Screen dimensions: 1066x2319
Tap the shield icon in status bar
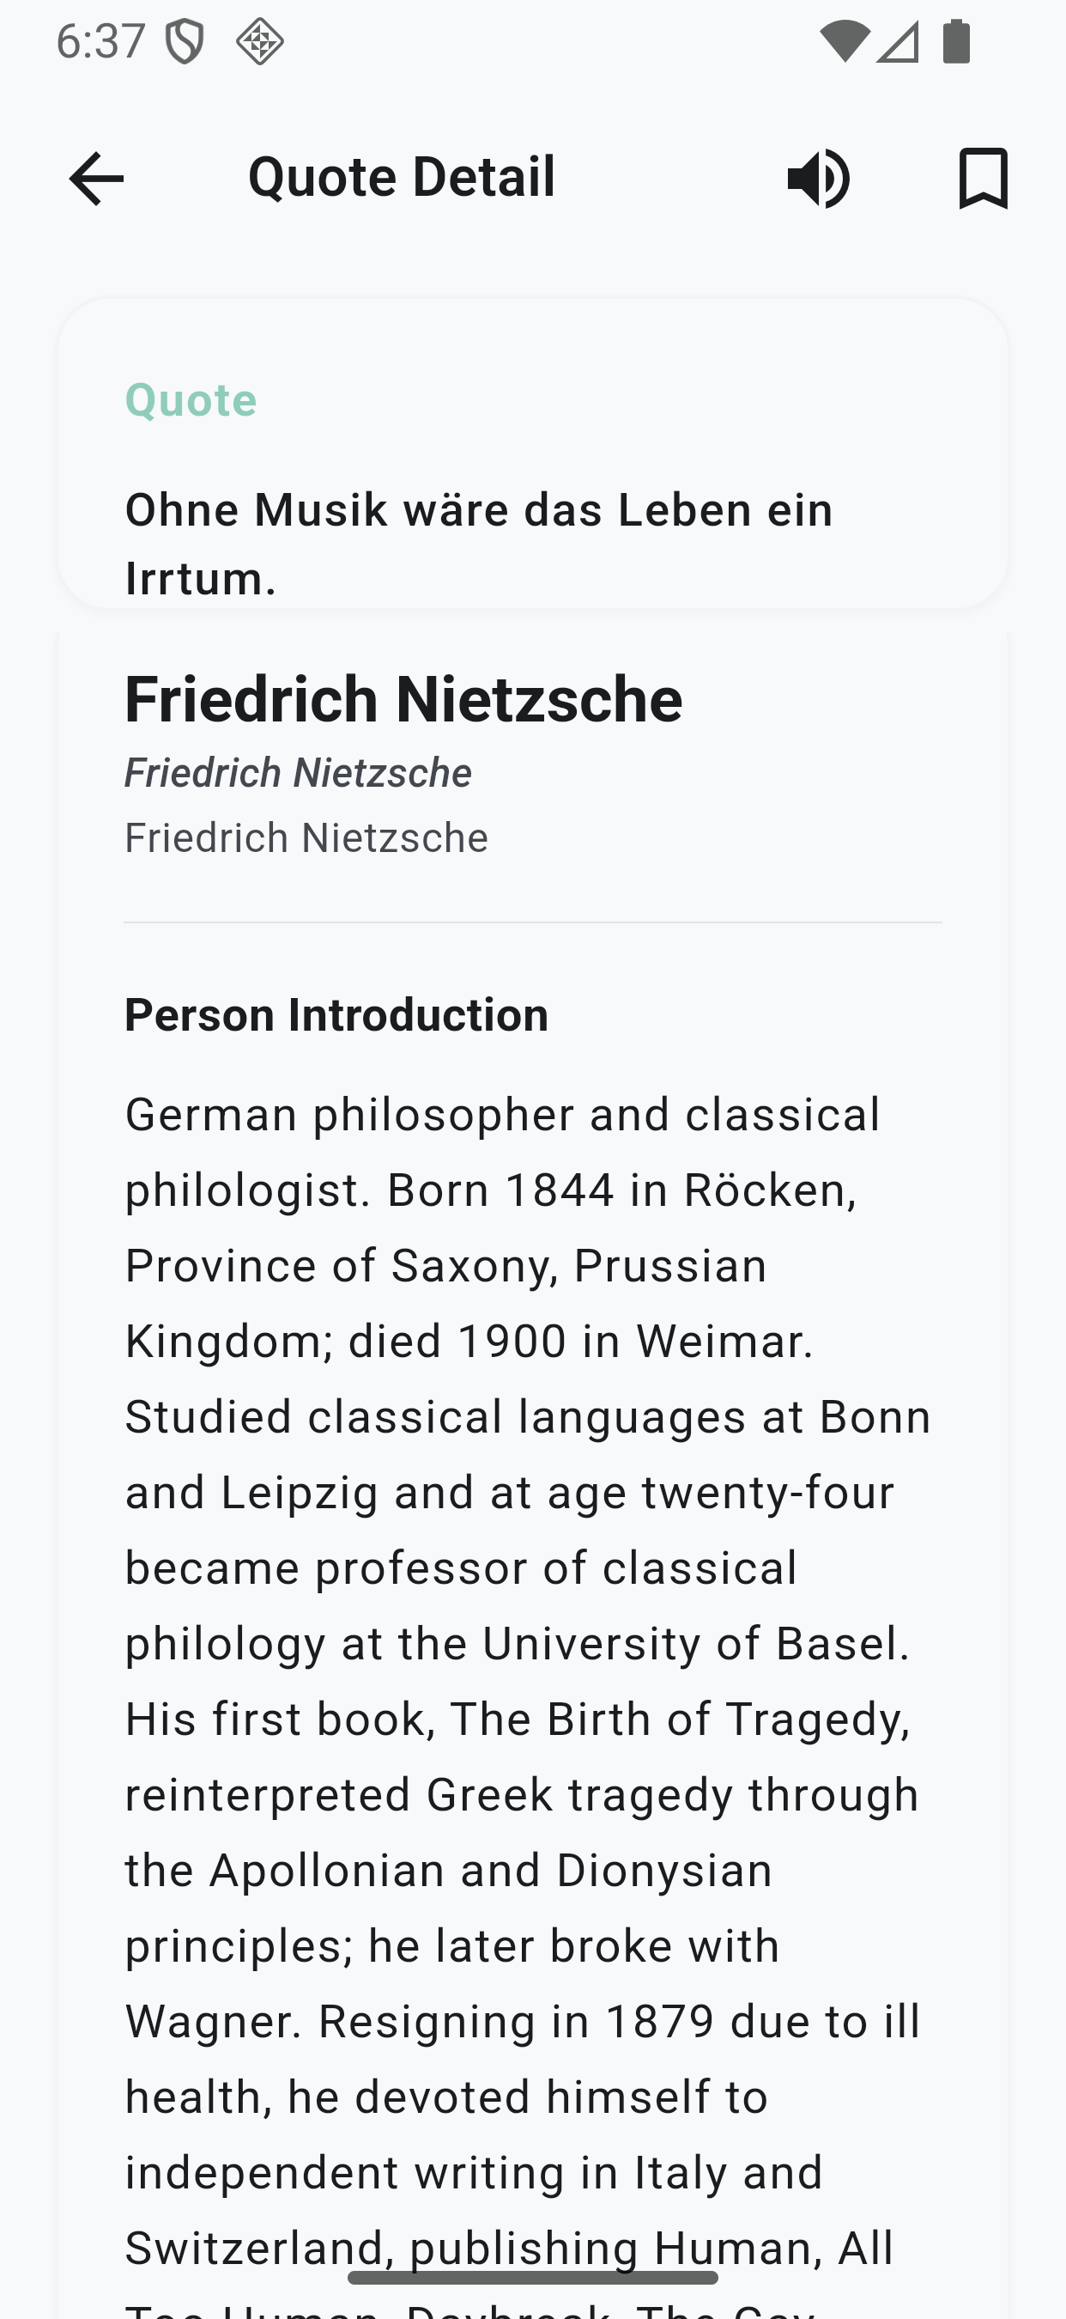(x=185, y=41)
